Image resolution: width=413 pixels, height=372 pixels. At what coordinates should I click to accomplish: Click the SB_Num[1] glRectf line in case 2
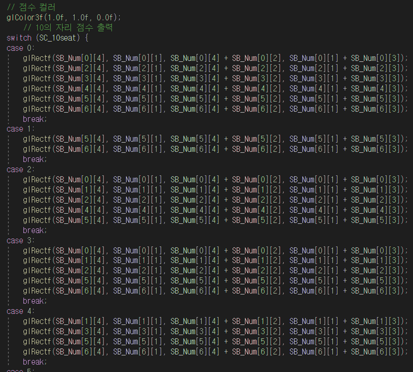[215, 189]
